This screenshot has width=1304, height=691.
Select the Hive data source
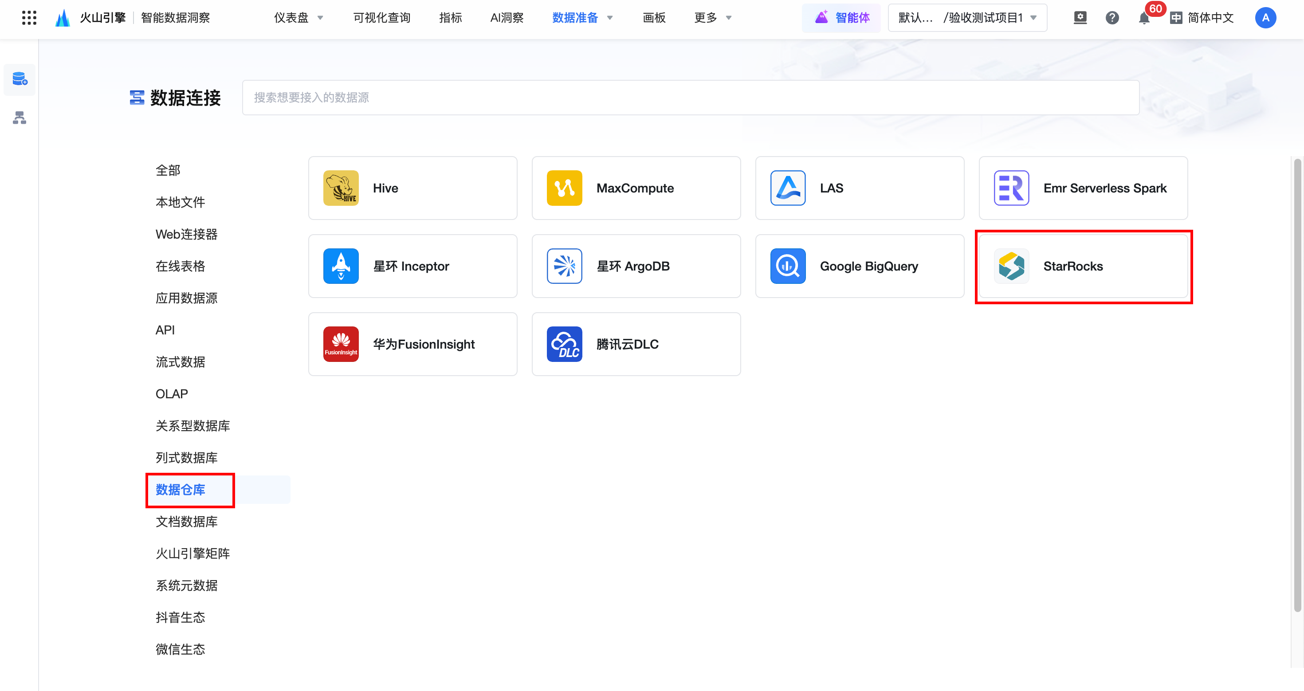coord(412,188)
